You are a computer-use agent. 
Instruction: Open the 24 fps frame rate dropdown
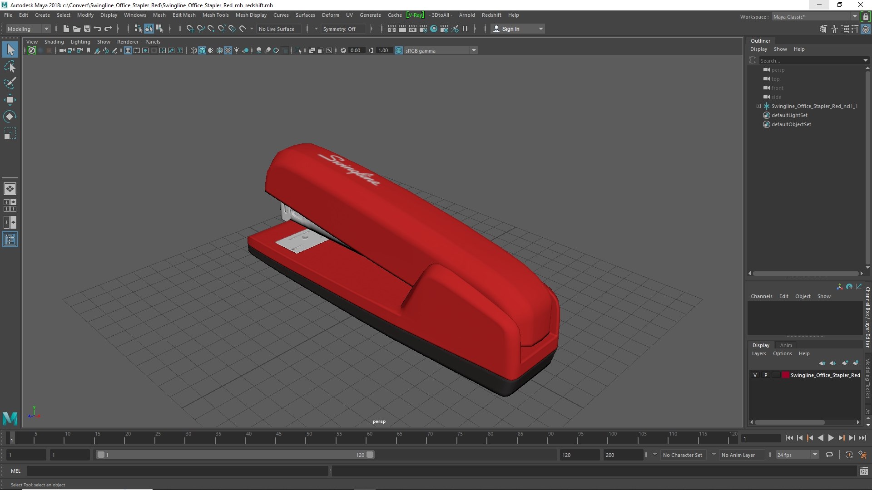tap(797, 455)
